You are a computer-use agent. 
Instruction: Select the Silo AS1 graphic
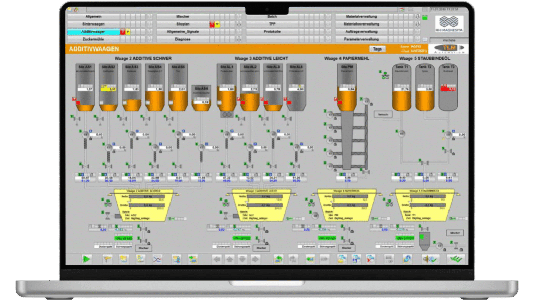coord(85,87)
